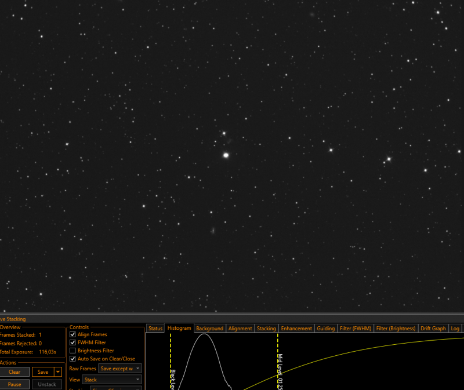The height and width of the screenshot is (390, 464).
Task: Toggle Auto Save on Clear/Close
Action: (x=72, y=359)
